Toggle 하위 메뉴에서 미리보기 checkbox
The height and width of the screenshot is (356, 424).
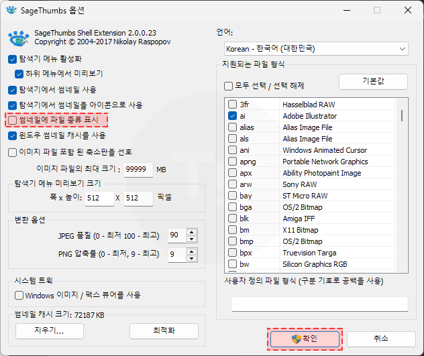(19, 74)
